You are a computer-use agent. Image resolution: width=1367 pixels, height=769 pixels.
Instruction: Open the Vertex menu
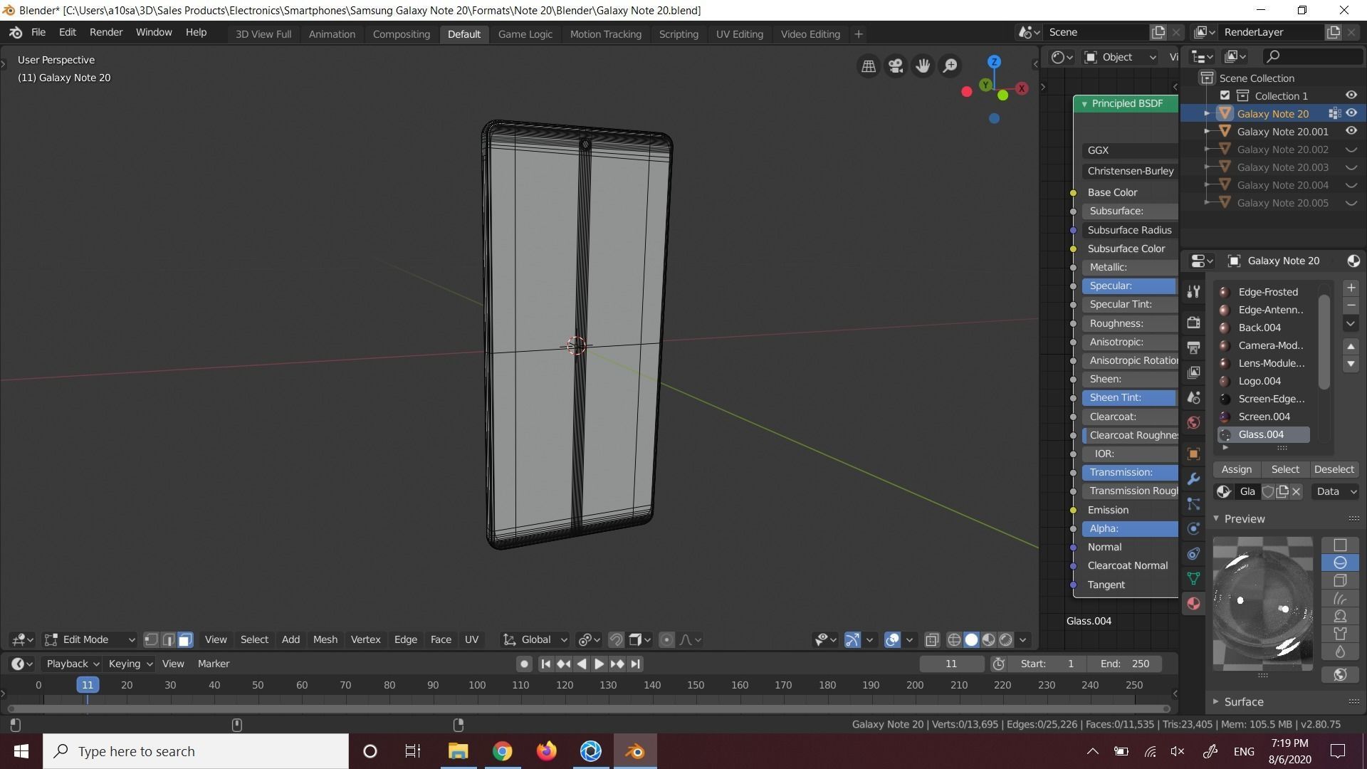pos(365,639)
